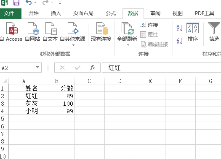Click cell containing 89
Viewport: 221px width, 159px height.
[57, 96]
